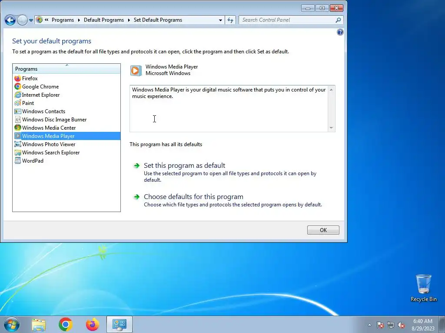Click the network tray icon

coord(391,325)
